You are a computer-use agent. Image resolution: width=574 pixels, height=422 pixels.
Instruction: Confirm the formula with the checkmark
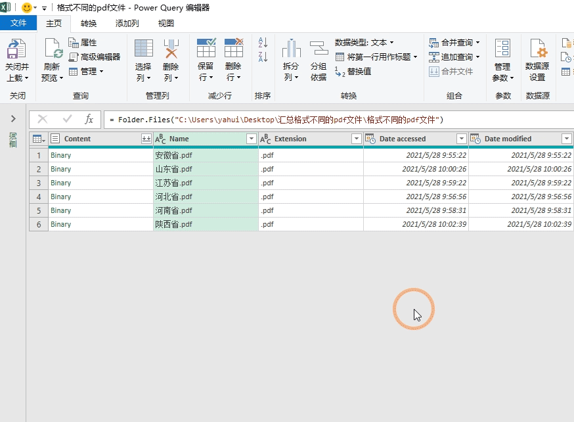coord(67,119)
